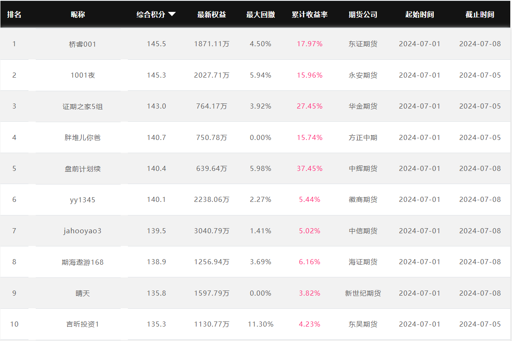The height and width of the screenshot is (341, 512).
Task: Click futures company 华金期货
Action: point(363,106)
